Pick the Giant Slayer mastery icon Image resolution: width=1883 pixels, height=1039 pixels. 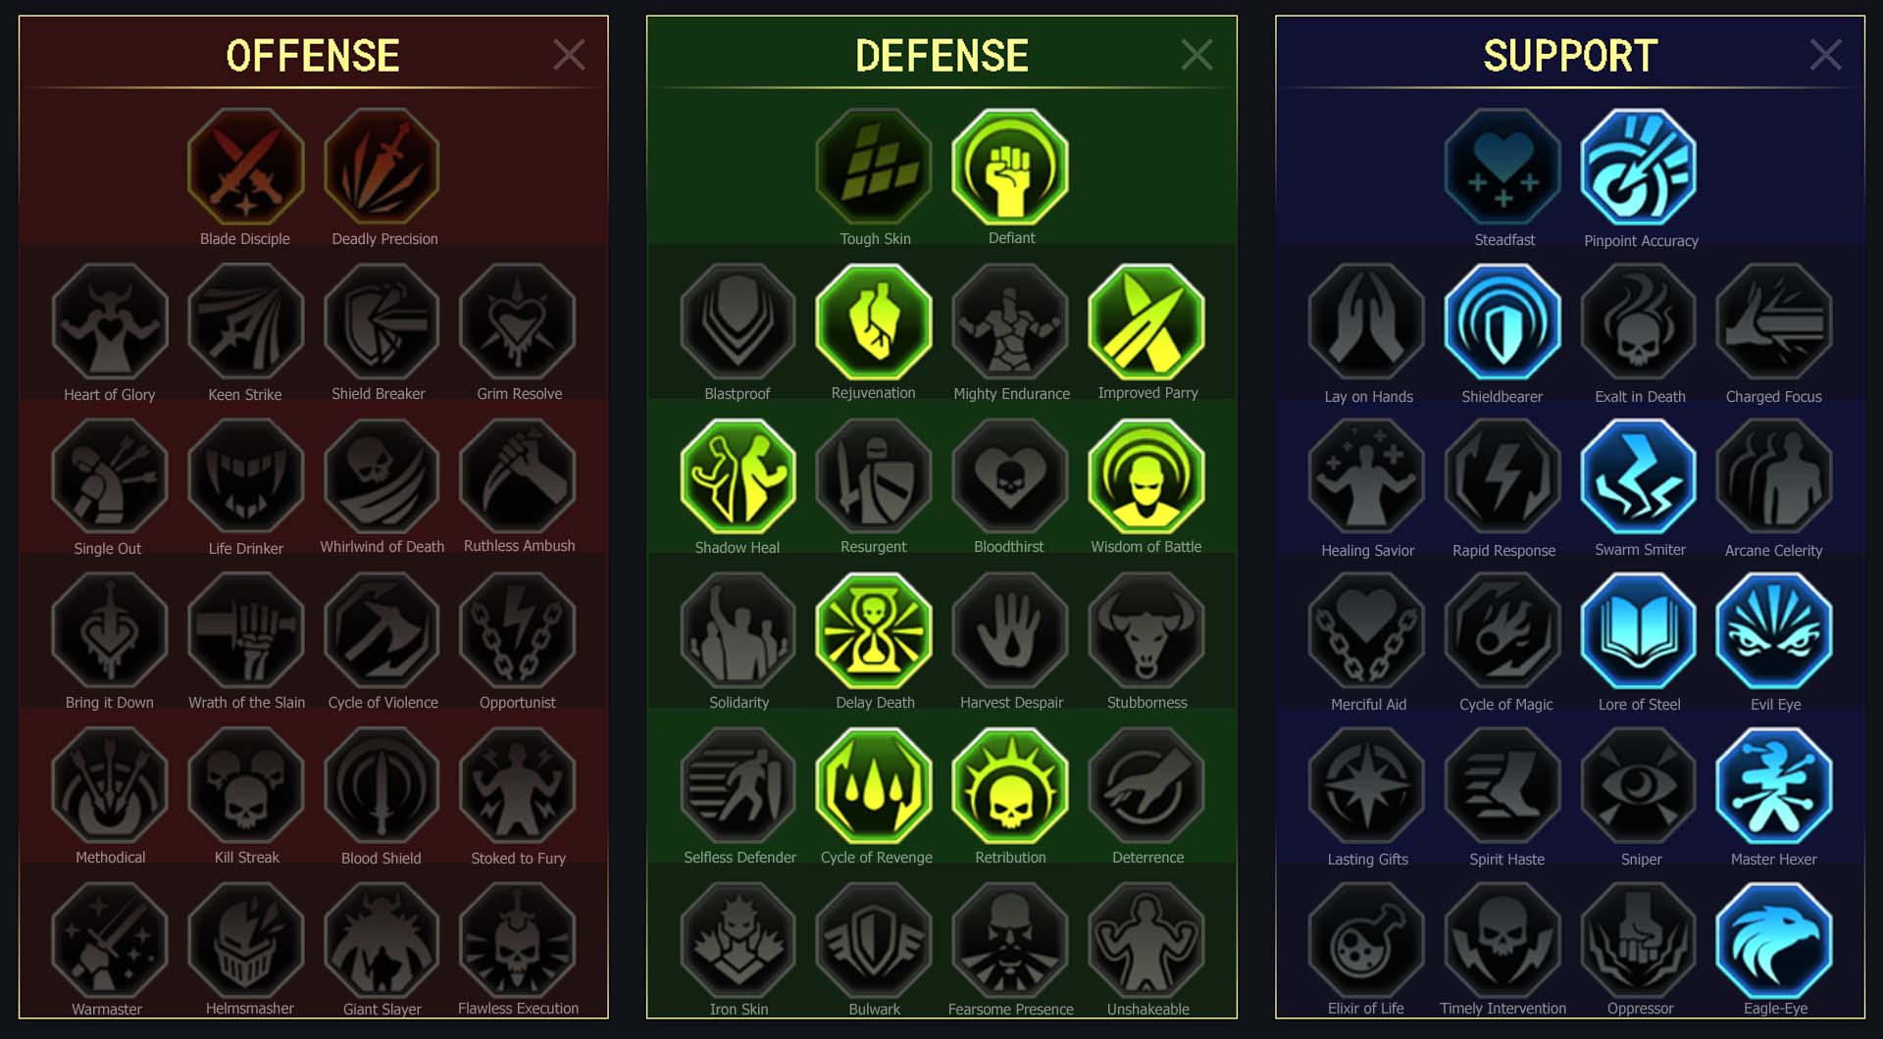point(382,940)
